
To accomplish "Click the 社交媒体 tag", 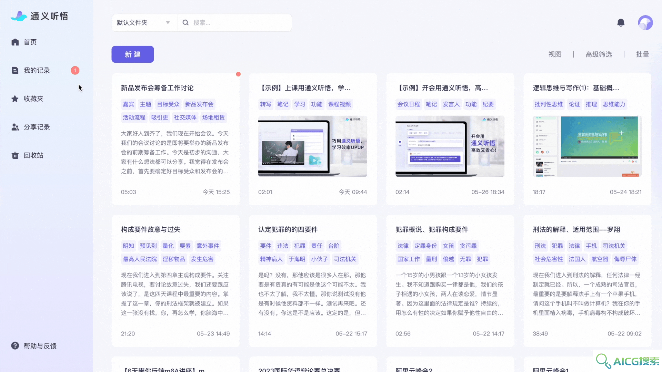I will tap(185, 117).
